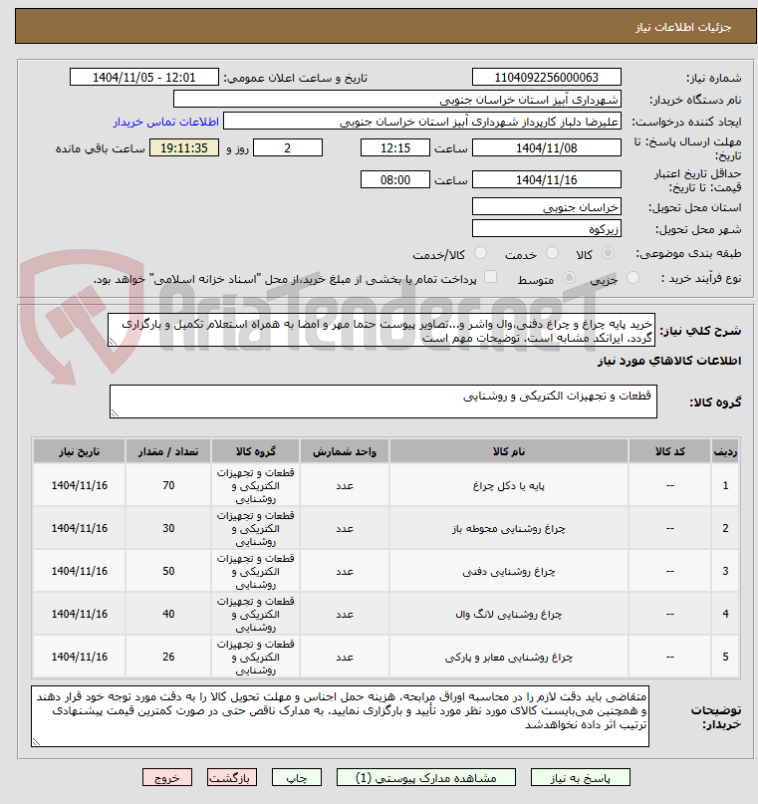Click the deadline time field 12:15
Viewport: 758px width, 804px height.
pyautogui.click(x=395, y=148)
